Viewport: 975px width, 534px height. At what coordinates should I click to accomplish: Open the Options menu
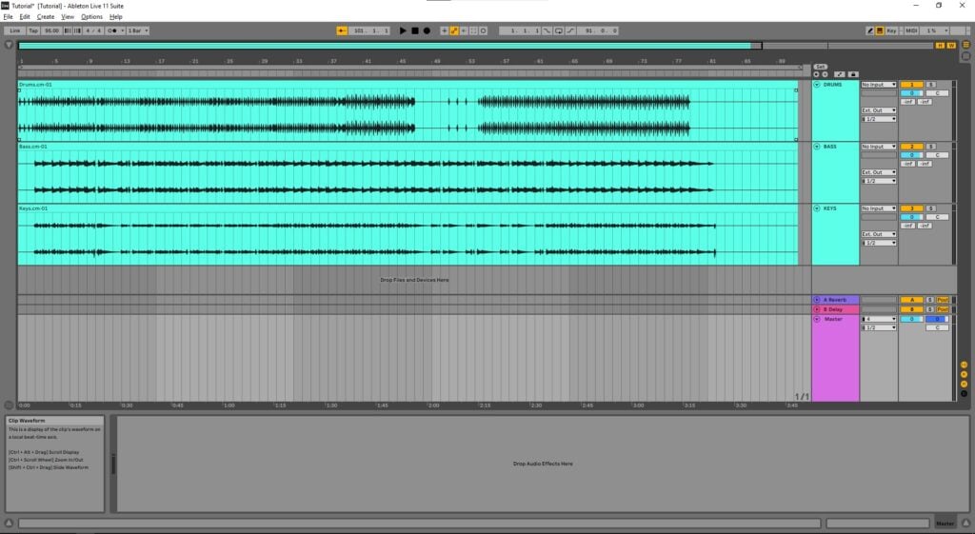click(92, 17)
